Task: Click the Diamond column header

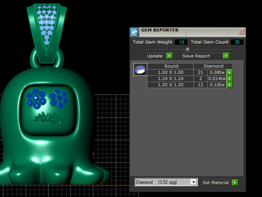Action: point(213,66)
